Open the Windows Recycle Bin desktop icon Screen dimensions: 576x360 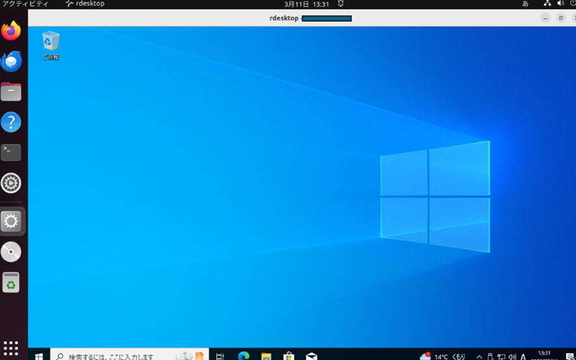[51, 45]
